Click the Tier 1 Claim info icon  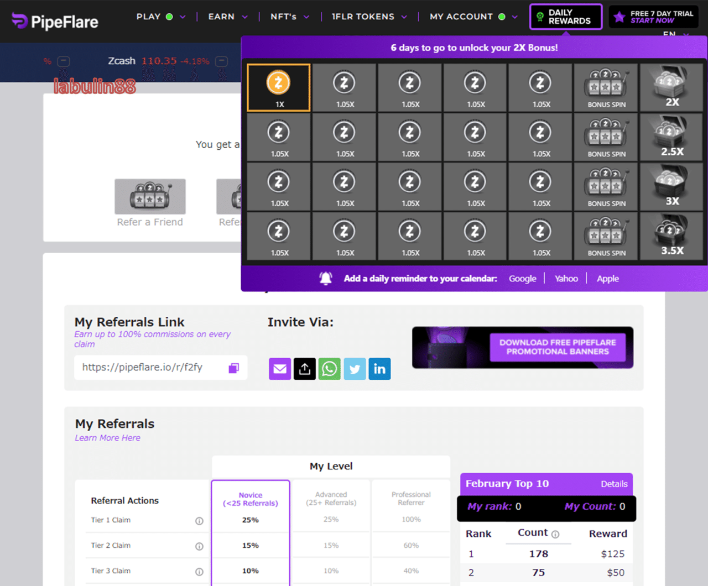(x=199, y=521)
